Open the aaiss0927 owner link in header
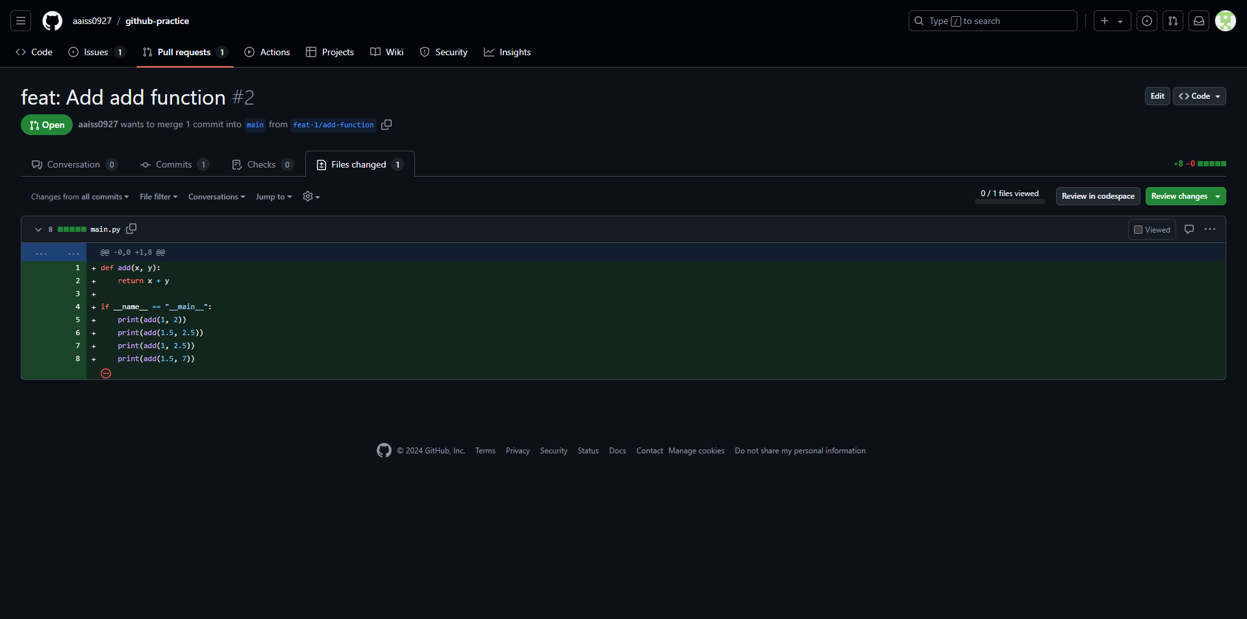The height and width of the screenshot is (619, 1247). [x=92, y=21]
